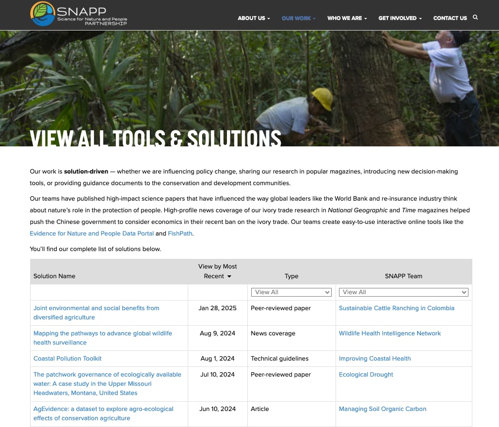499x427 pixels.
Task: Open the AgEvidence conservation agriculture dataset link
Action: click(x=103, y=413)
